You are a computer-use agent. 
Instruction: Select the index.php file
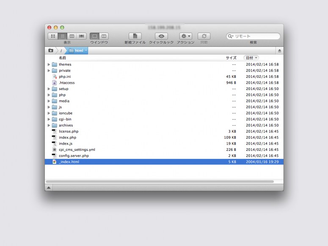pos(67,137)
